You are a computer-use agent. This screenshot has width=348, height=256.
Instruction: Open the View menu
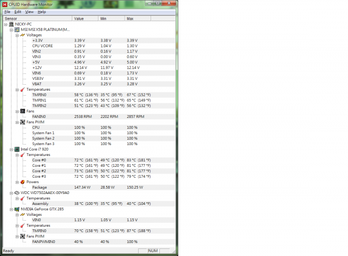click(x=29, y=12)
